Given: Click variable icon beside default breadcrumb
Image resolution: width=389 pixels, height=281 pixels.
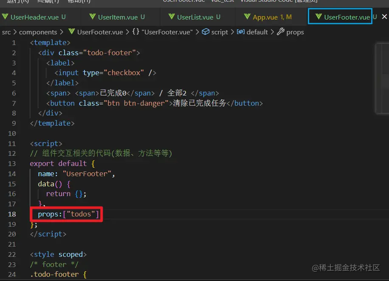Looking at the screenshot, I should 241,32.
